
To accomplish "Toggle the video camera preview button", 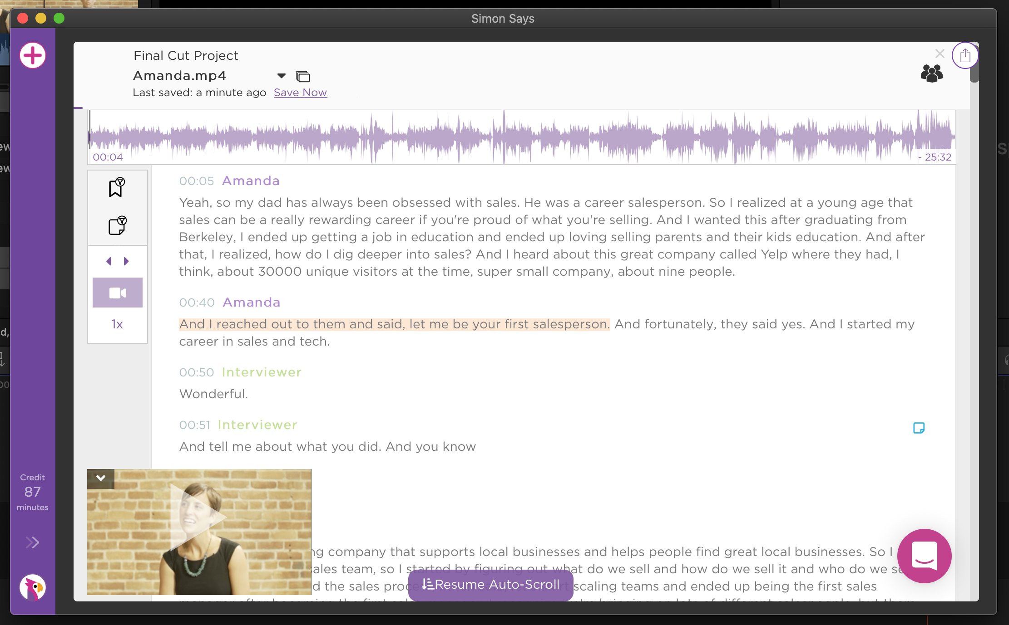I will (x=117, y=293).
